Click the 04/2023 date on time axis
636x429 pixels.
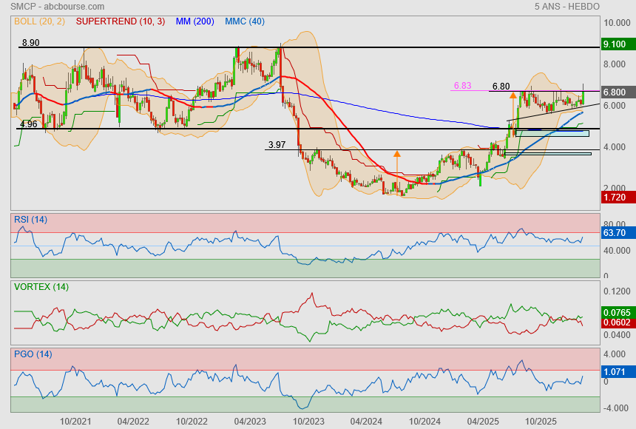pos(250,421)
